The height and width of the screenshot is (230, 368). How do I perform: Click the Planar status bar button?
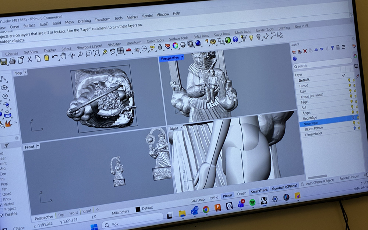click(x=227, y=195)
